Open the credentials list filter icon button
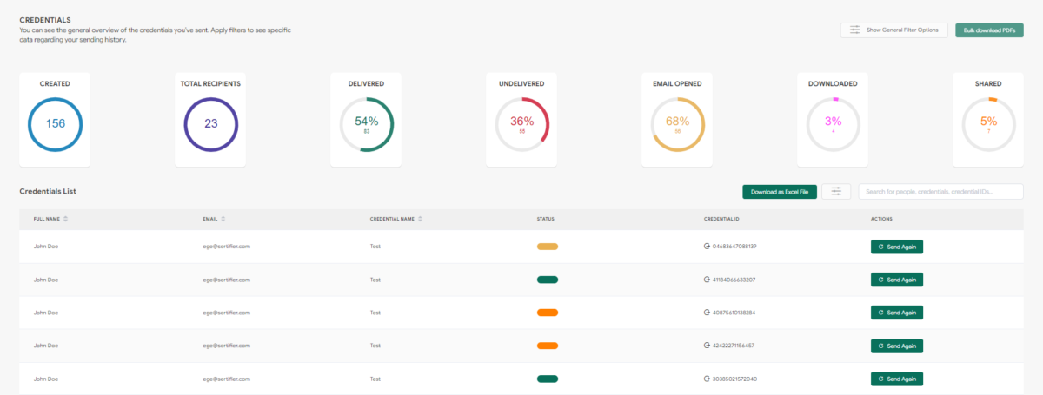Viewport: 1043px width, 395px height. [x=836, y=192]
